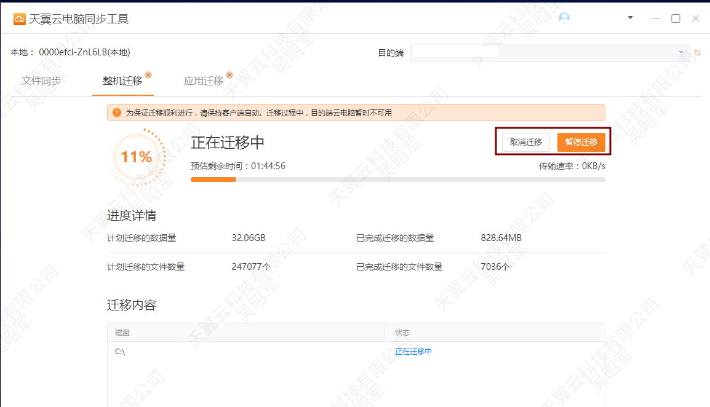Close the 应用迁移 tab with its X badge
Viewport: 710px width, 407px height.
pos(229,75)
